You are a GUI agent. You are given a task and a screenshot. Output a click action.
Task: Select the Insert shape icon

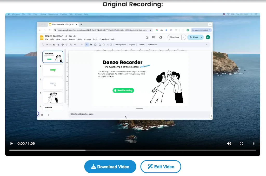pos(100,45)
